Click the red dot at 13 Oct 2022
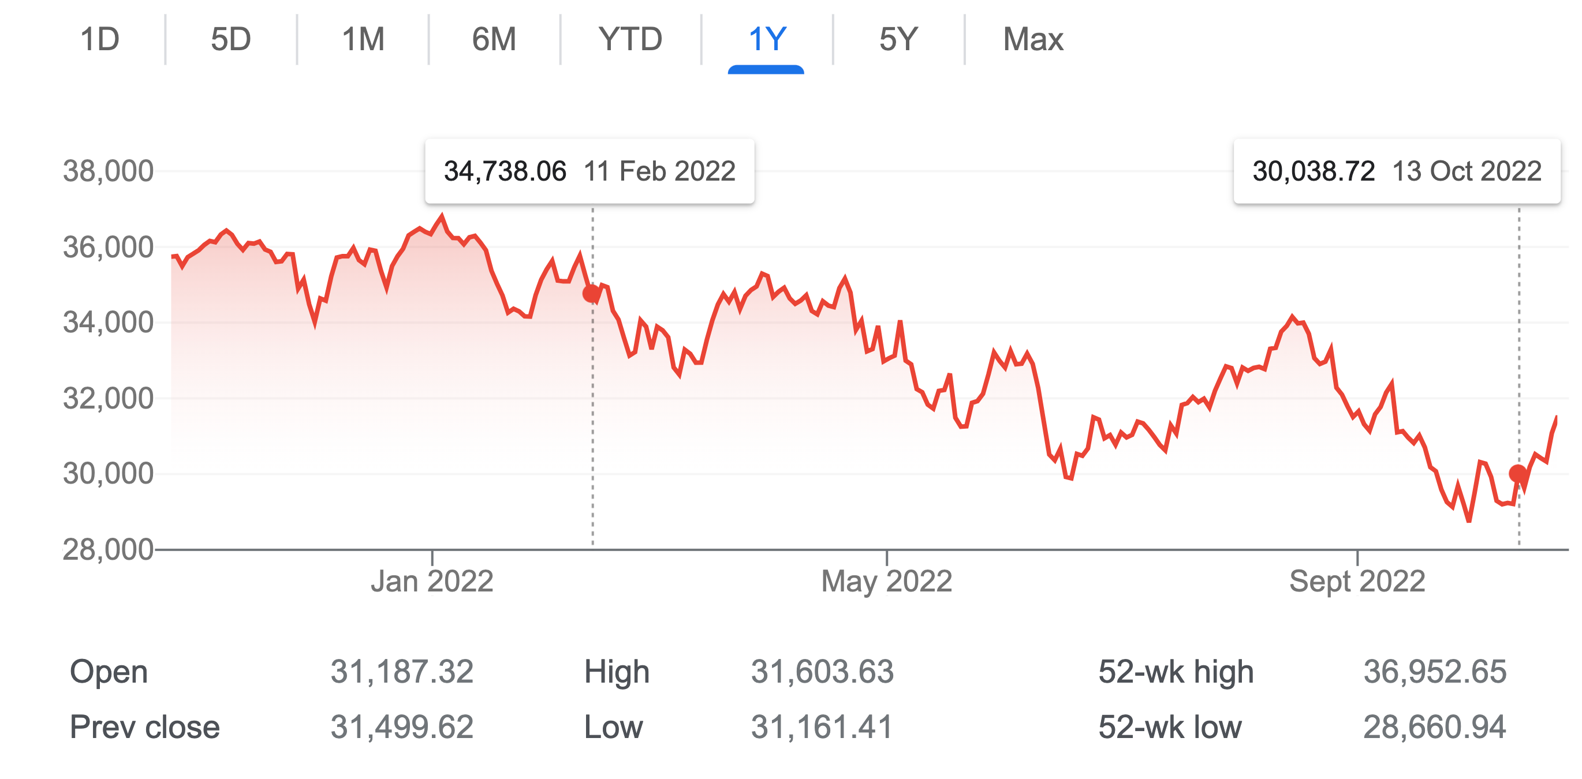Screen dimensions: 1582x779 coord(1518,473)
